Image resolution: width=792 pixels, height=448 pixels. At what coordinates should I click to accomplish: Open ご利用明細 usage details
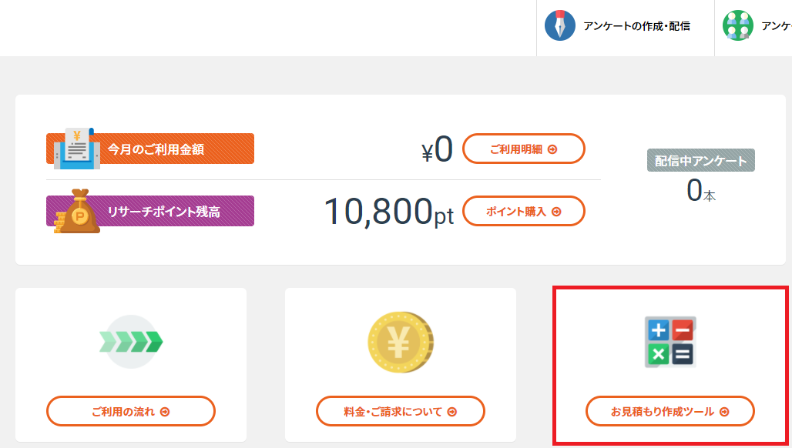pyautogui.click(x=524, y=149)
